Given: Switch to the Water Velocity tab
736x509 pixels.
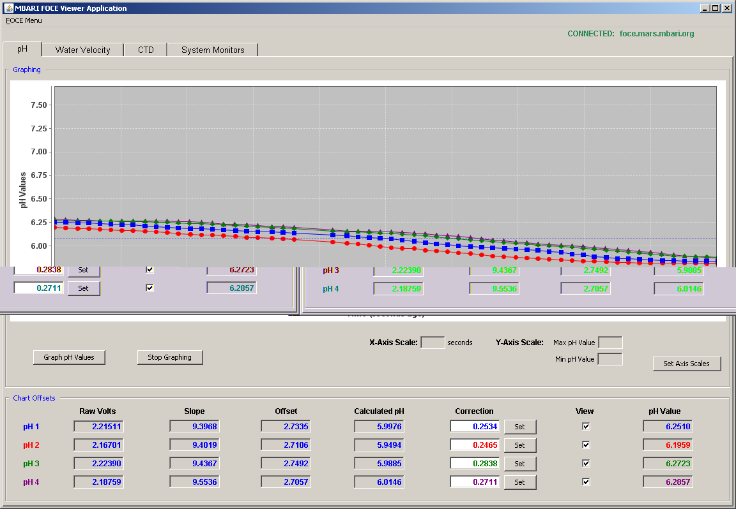Looking at the screenshot, I should 82,50.
